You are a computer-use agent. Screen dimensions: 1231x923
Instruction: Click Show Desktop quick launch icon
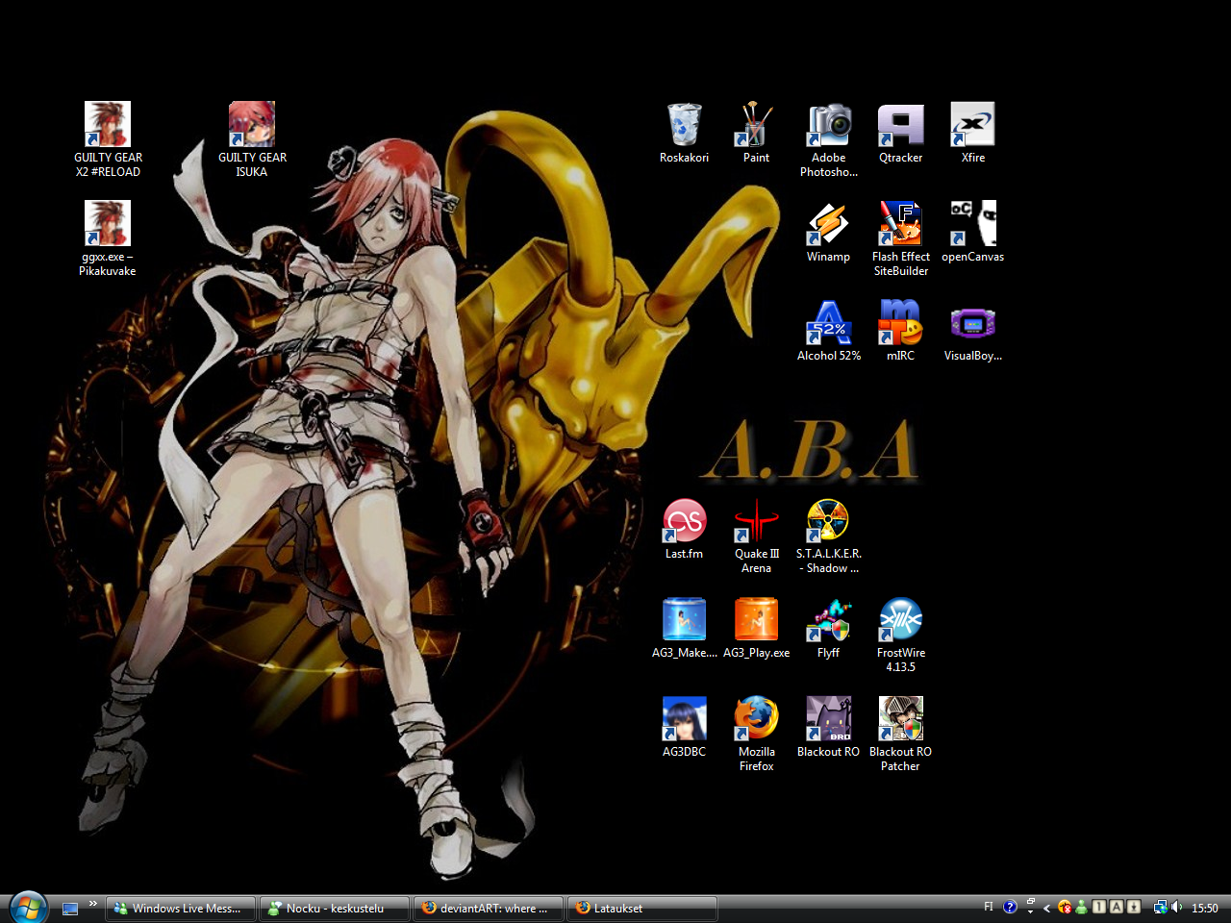pyautogui.click(x=70, y=909)
